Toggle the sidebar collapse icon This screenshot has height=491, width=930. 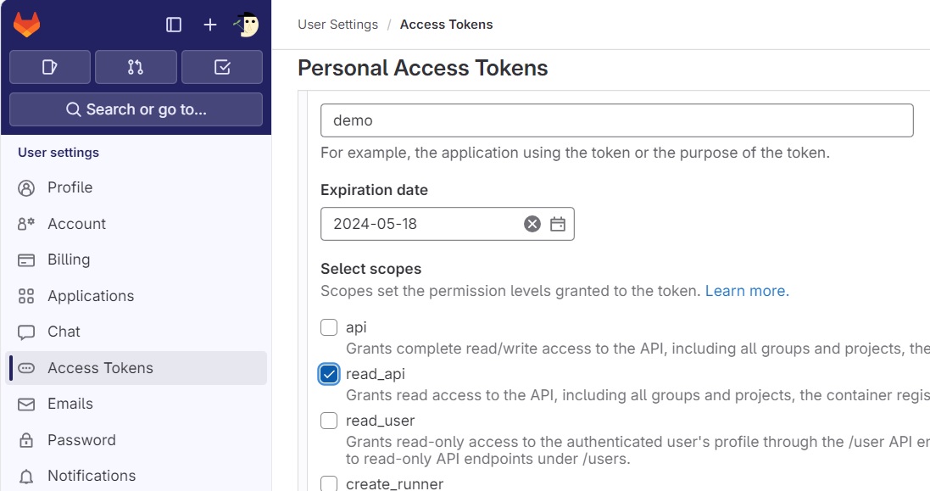click(174, 25)
